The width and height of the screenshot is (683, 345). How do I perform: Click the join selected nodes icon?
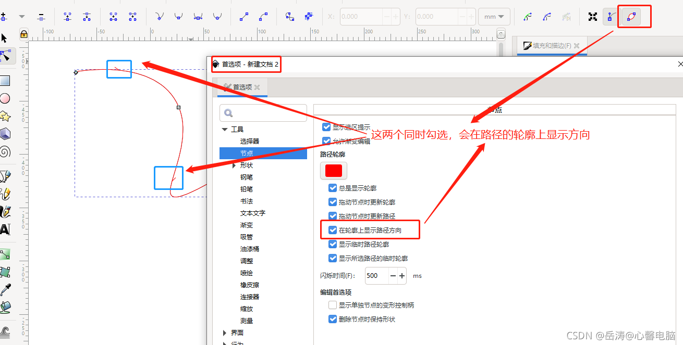[x=67, y=17]
